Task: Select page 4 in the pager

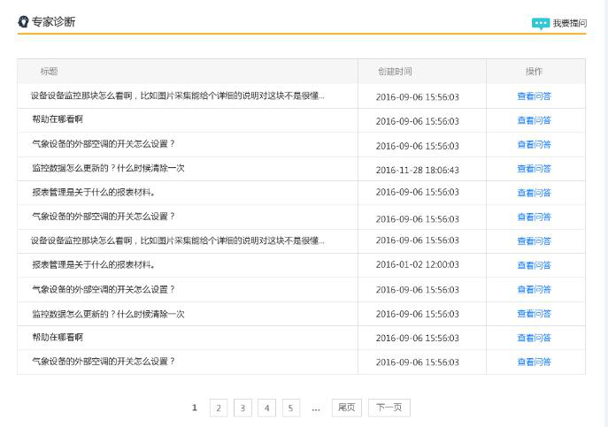Action: (x=267, y=408)
